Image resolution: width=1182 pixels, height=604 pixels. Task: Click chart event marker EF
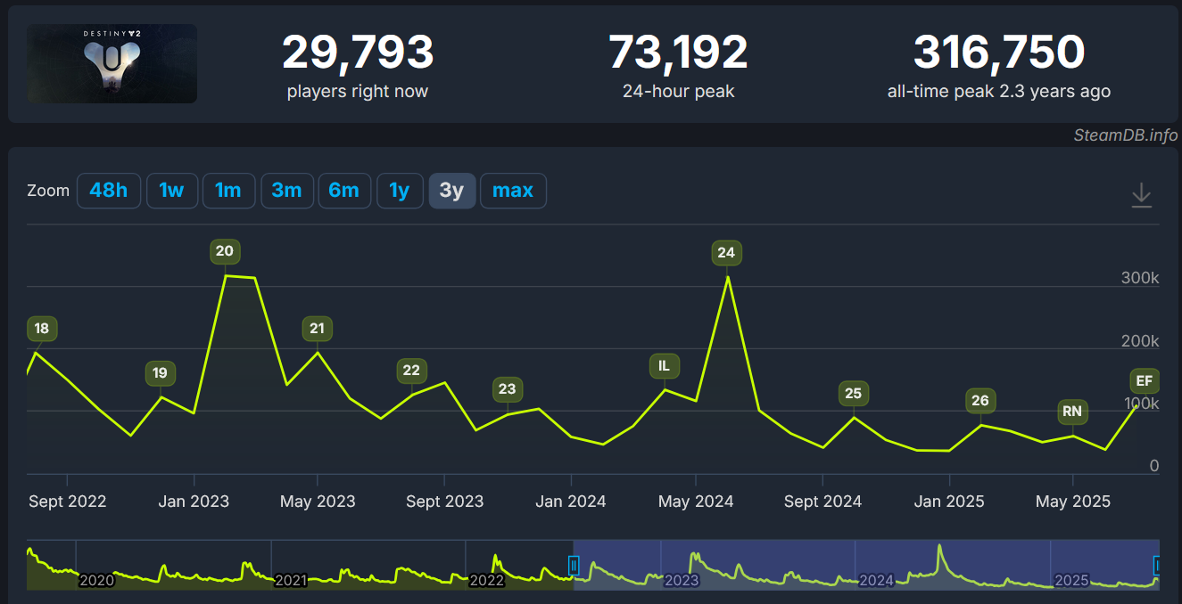tap(1145, 381)
